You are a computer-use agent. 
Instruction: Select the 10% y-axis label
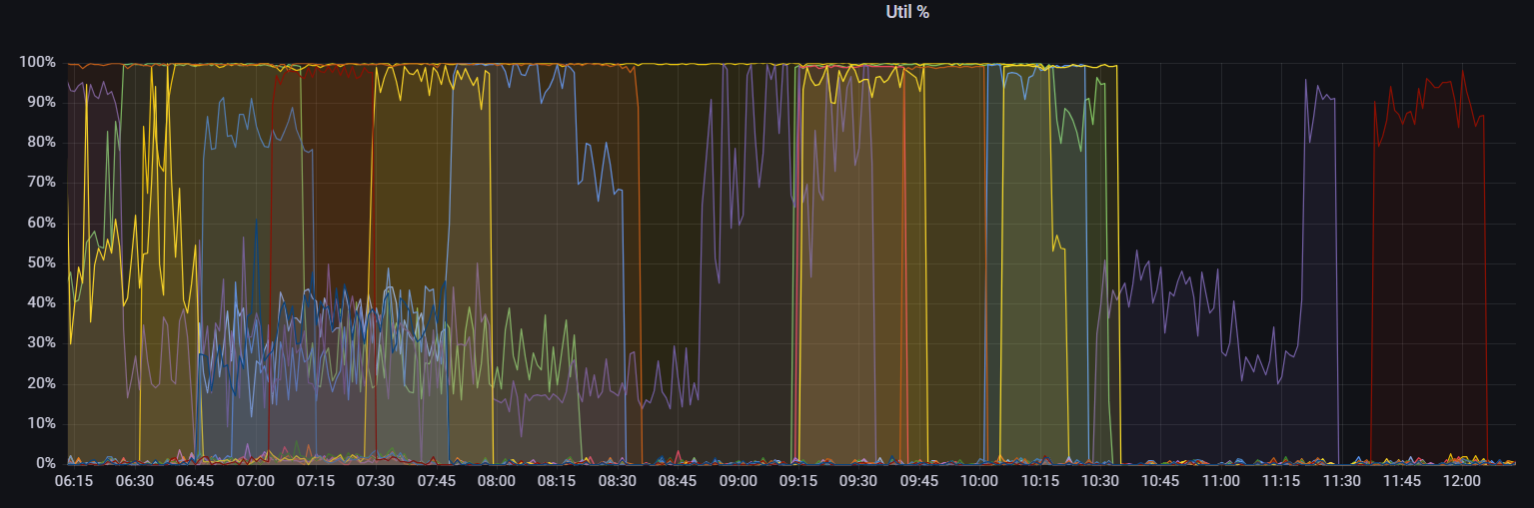[41, 423]
